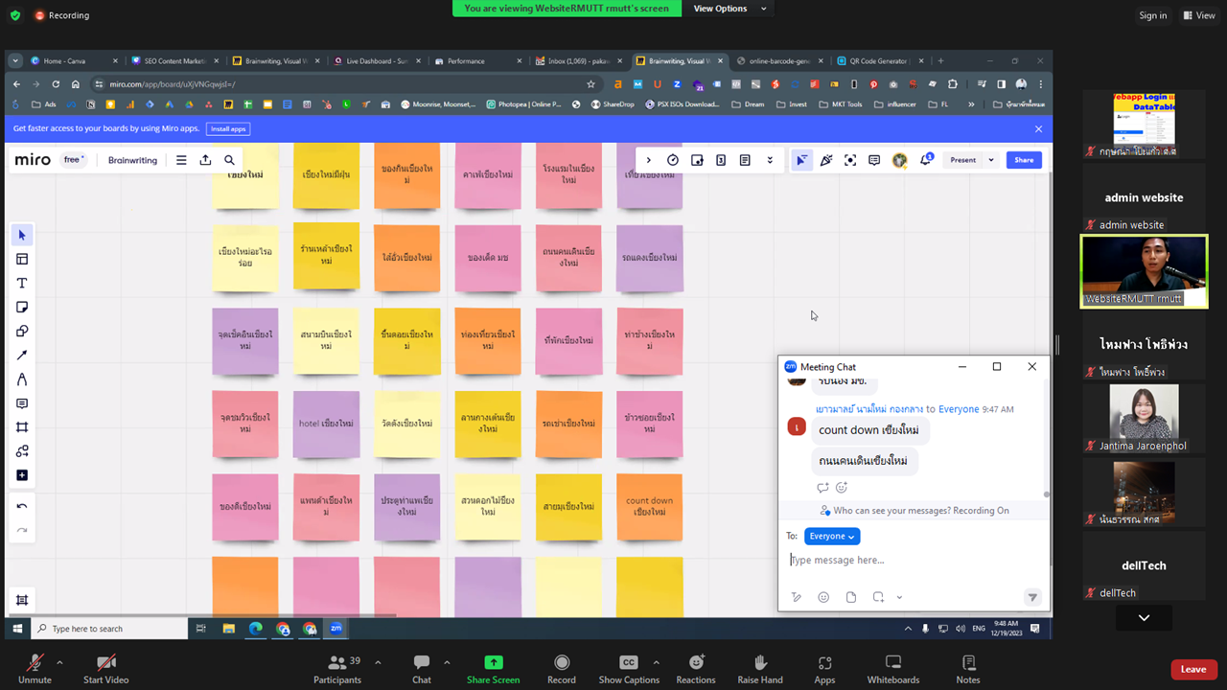Dismiss the Miro apps banner
The height and width of the screenshot is (690, 1227).
pyautogui.click(x=1038, y=128)
